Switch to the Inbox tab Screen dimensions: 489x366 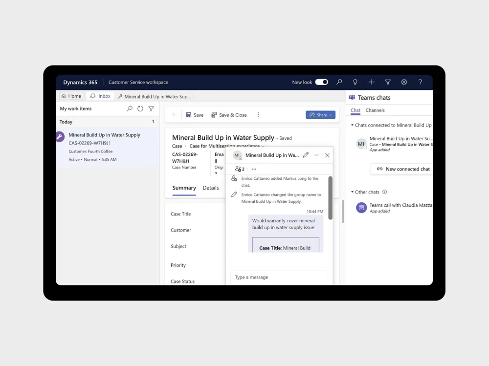click(x=100, y=96)
